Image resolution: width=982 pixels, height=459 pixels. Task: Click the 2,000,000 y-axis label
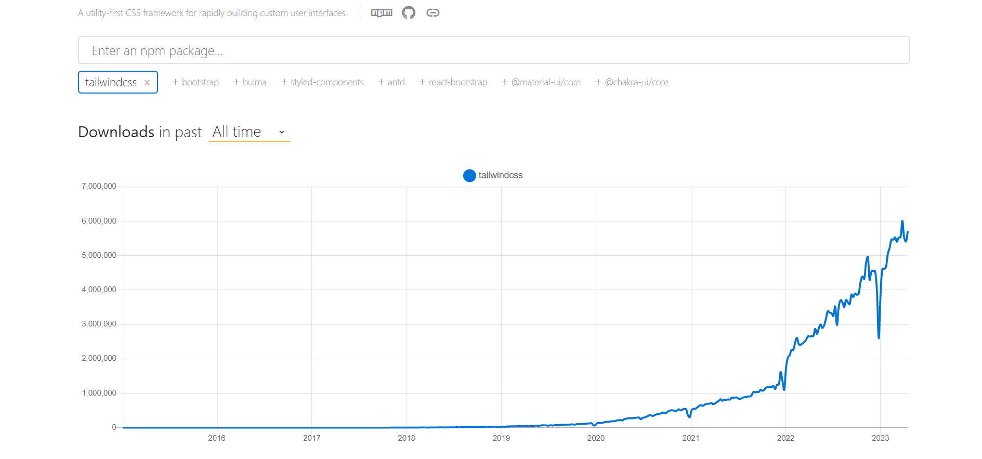pyautogui.click(x=99, y=358)
